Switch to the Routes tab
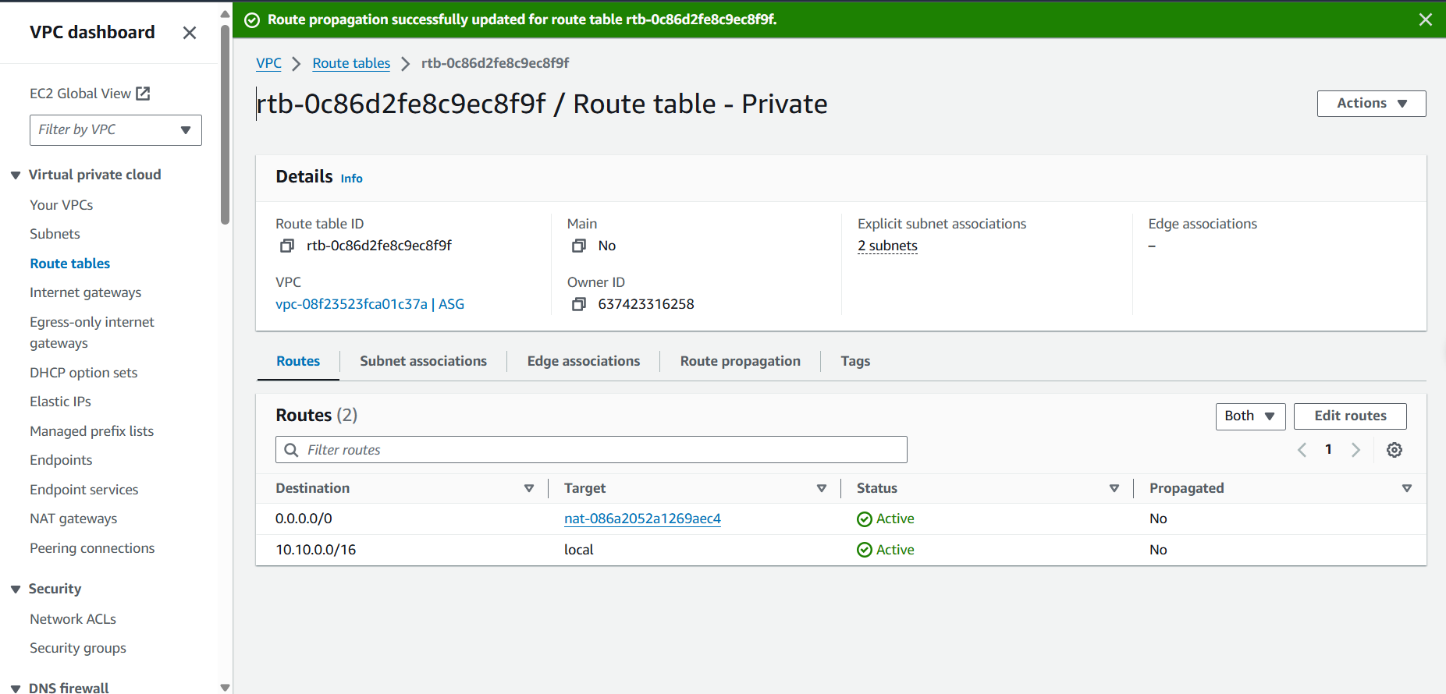The width and height of the screenshot is (1446, 694). [x=298, y=361]
